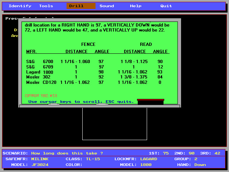This screenshot has height=172, width=229.
Task: Choose Quit from the menu bar
Action: 166,6
